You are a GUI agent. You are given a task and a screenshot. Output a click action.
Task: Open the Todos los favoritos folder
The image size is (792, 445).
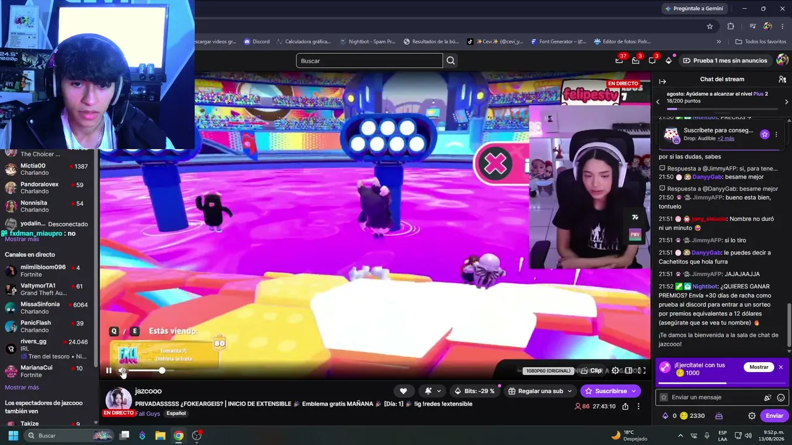[760, 42]
